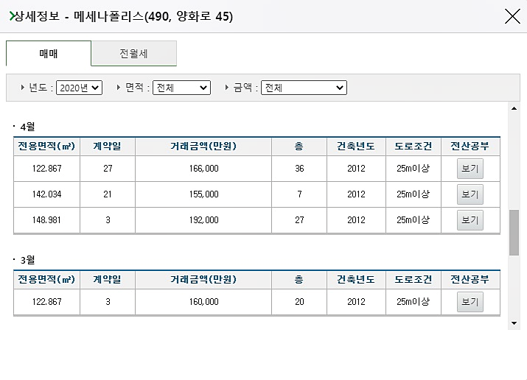The image size is (527, 380).
Task: Click 보기 for the 155,000 April row
Action: point(470,194)
